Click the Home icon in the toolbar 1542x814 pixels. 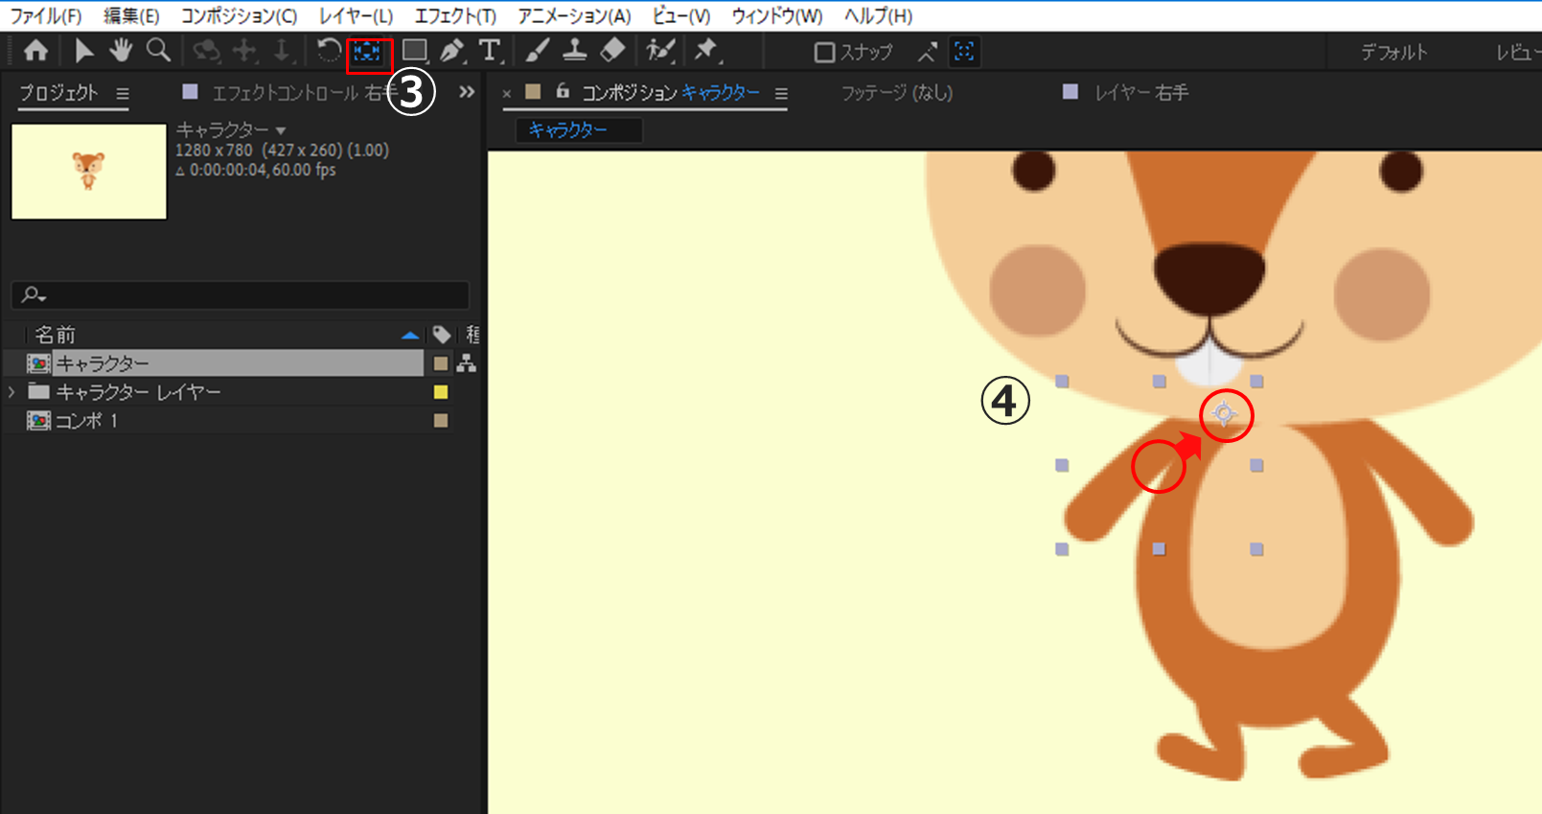pyautogui.click(x=35, y=51)
